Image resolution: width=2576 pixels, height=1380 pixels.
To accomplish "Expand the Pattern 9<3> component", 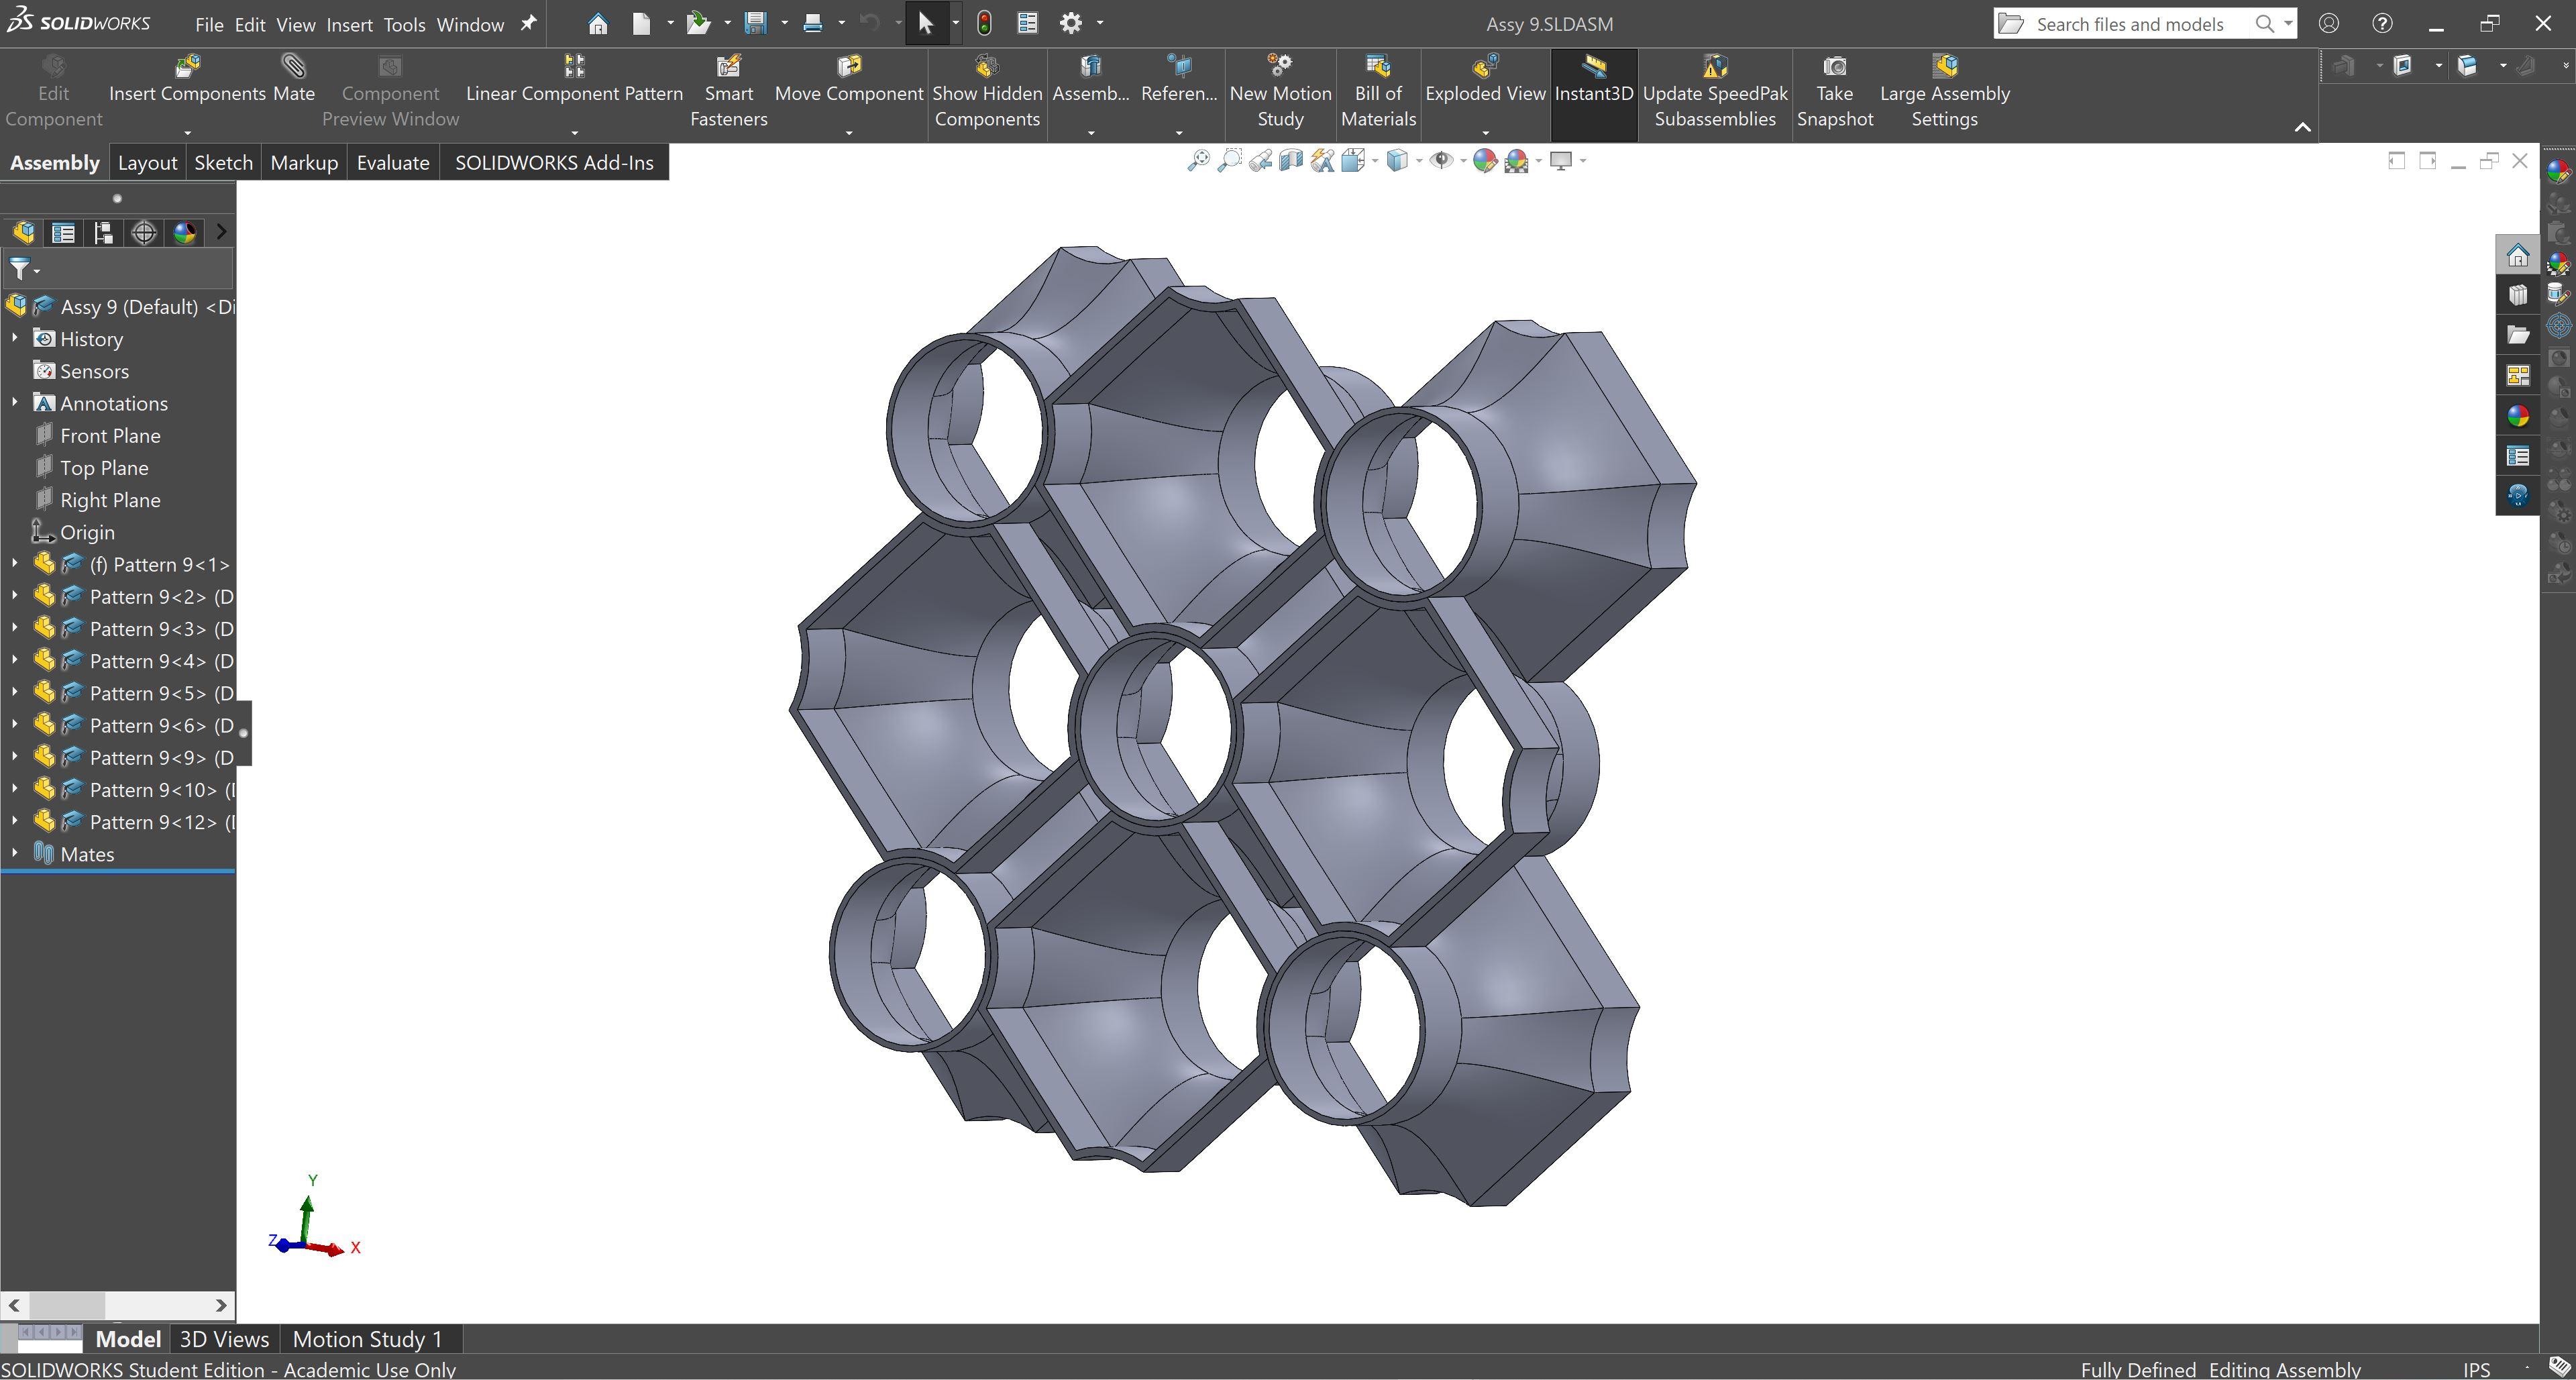I will pos(13,629).
